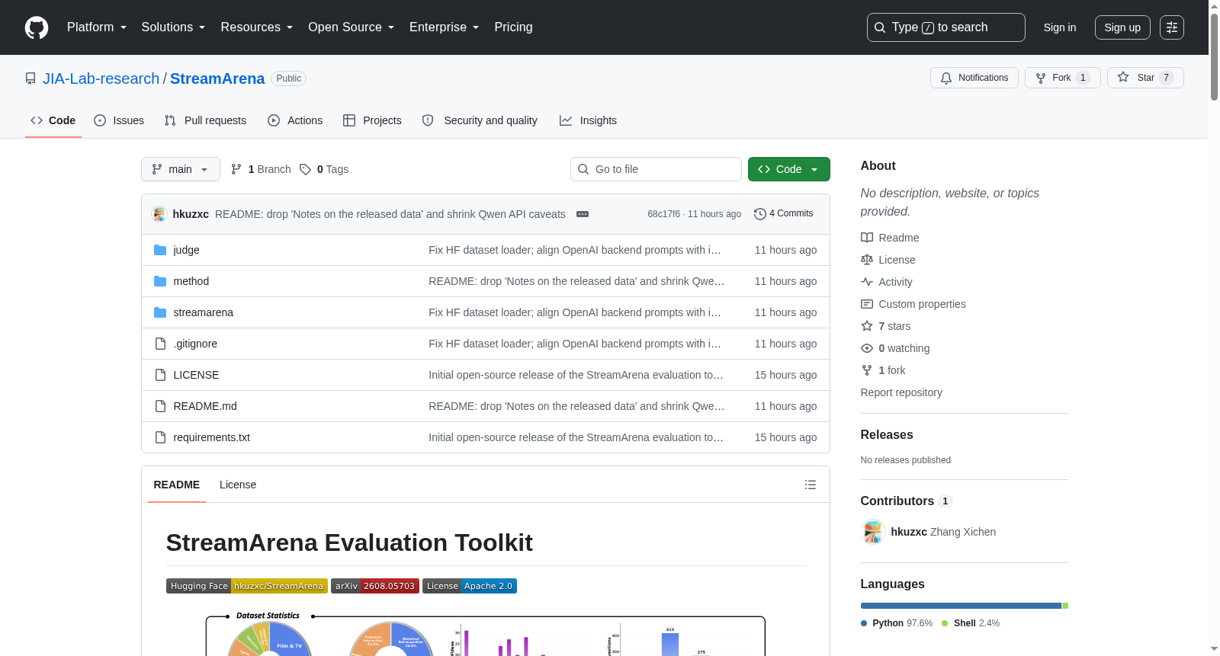Open the Readme book link in About

point(890,238)
